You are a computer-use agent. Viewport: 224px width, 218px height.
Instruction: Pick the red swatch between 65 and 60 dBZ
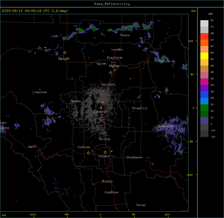pos(204,37)
